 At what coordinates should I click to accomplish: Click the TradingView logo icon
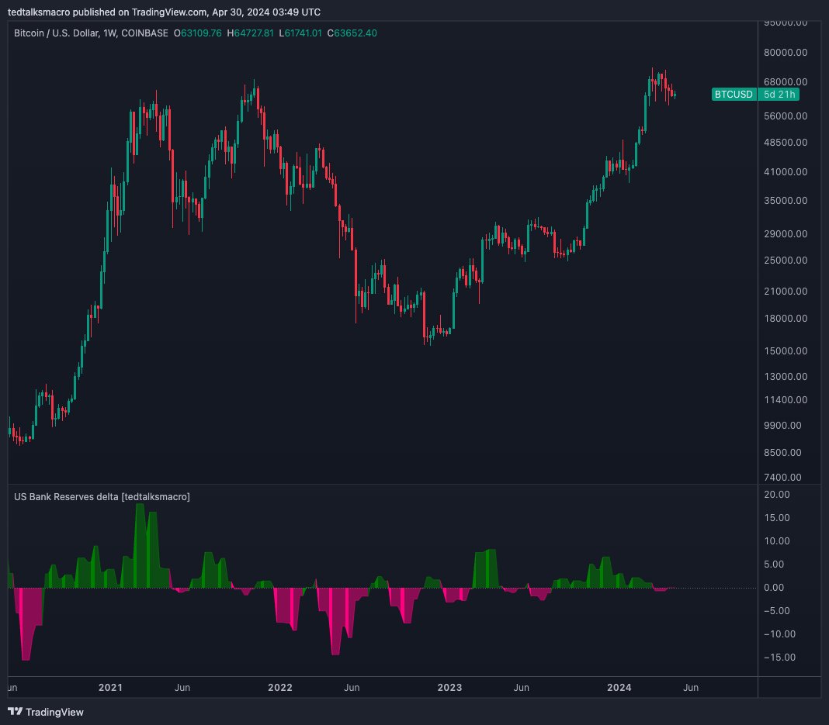pos(15,711)
